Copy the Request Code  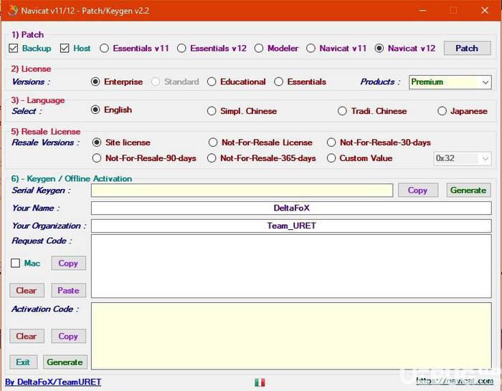pyautogui.click(x=69, y=263)
